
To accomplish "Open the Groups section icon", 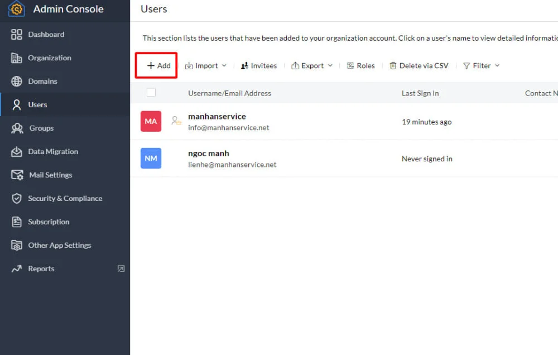I will tap(16, 128).
